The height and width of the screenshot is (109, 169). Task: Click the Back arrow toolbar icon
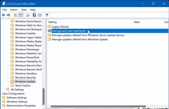tap(3, 15)
